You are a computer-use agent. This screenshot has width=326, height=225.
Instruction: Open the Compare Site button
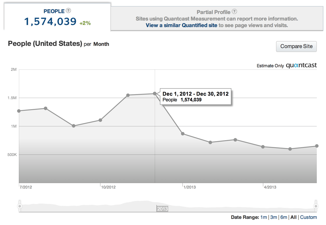tap(296, 46)
